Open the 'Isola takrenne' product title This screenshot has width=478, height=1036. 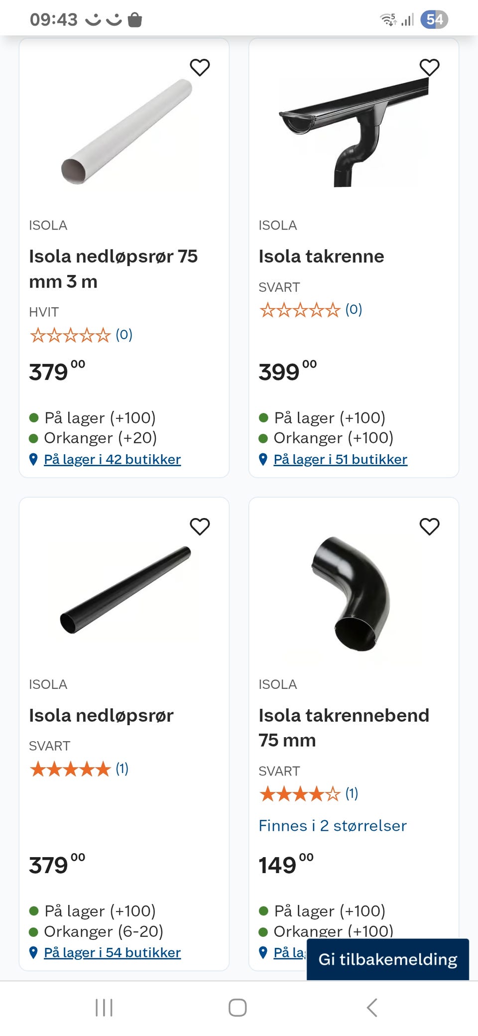(321, 257)
